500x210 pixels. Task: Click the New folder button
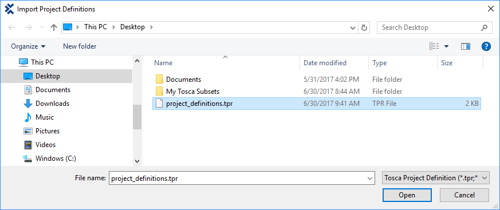point(80,46)
